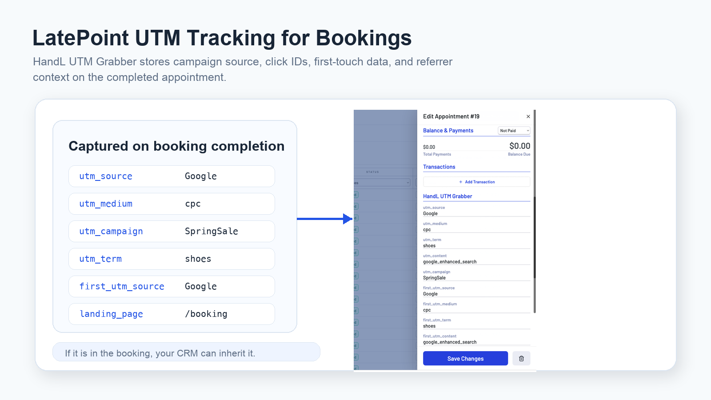The height and width of the screenshot is (400, 711).
Task: Click the utm_campaign SpringSale card row
Action: click(x=172, y=232)
